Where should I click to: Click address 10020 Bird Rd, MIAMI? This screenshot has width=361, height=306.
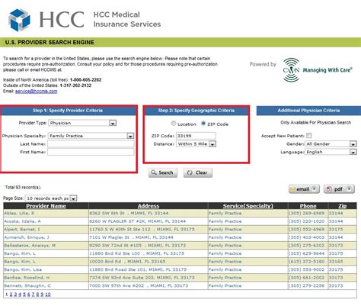coord(127,262)
